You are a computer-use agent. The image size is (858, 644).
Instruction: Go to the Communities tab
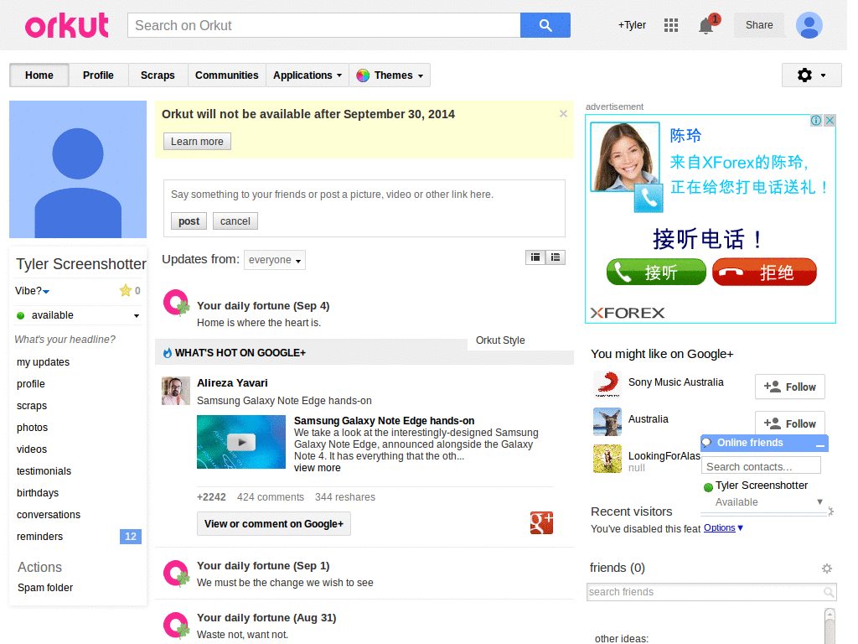pos(226,75)
